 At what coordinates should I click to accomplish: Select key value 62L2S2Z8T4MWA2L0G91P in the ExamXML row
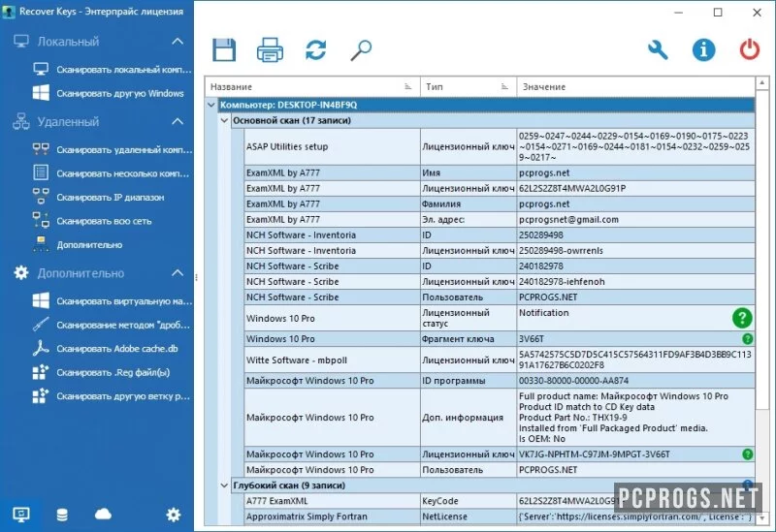click(x=572, y=188)
